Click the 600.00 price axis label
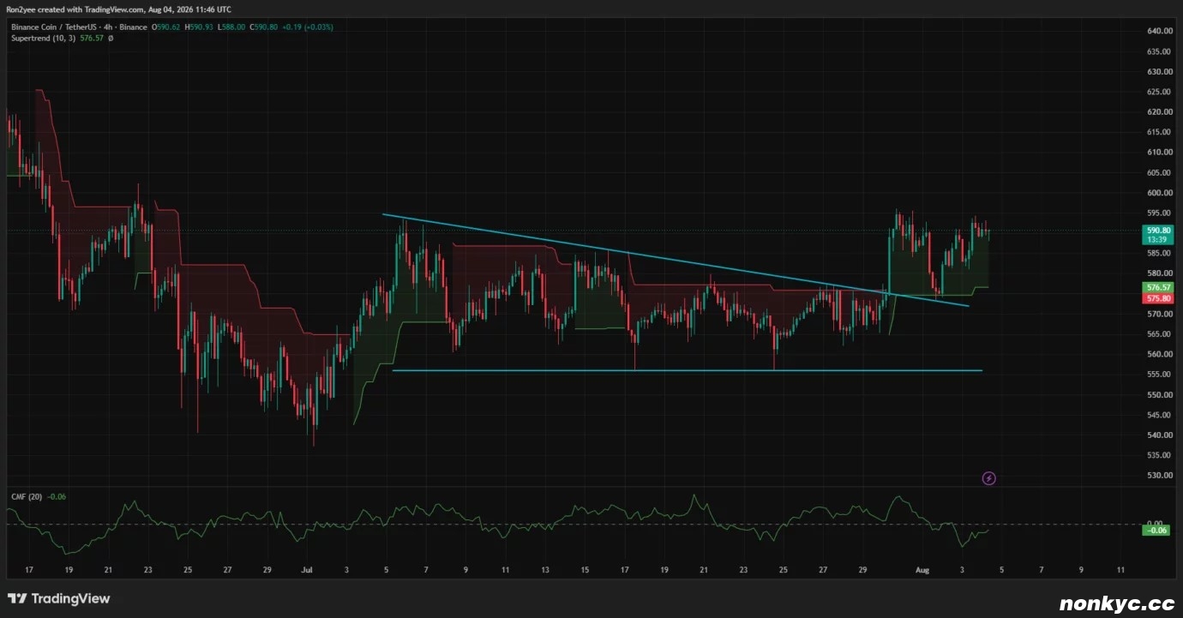1183x618 pixels. 1158,193
